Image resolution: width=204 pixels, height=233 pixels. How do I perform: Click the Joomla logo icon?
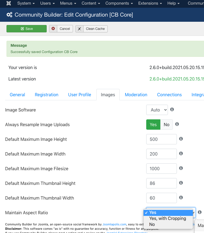[x=9, y=3]
